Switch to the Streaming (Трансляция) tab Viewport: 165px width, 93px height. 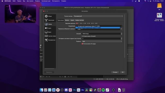click(x=61, y=20)
